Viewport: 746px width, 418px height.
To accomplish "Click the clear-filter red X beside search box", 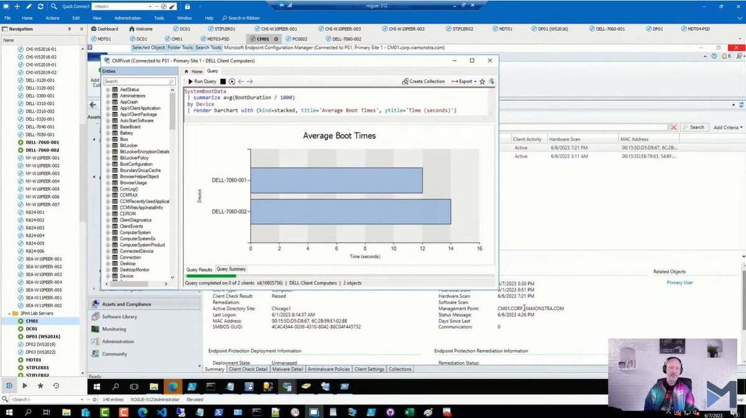I will (673, 127).
